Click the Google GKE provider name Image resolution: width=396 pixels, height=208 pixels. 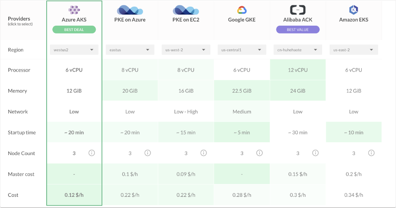pyautogui.click(x=242, y=20)
